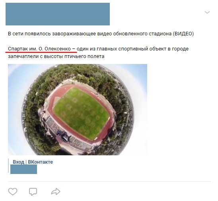
Task: Share the post using the arrow icon
Action: 56,191
